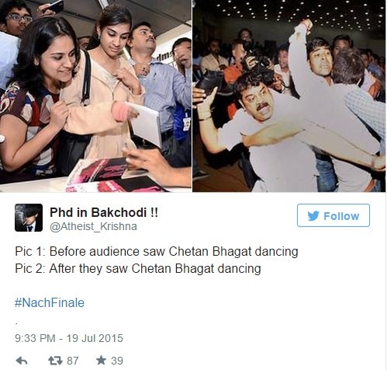Image resolution: width=387 pixels, height=370 pixels.
Task: Open the #NachFinale hashtag link
Action: click(x=50, y=302)
